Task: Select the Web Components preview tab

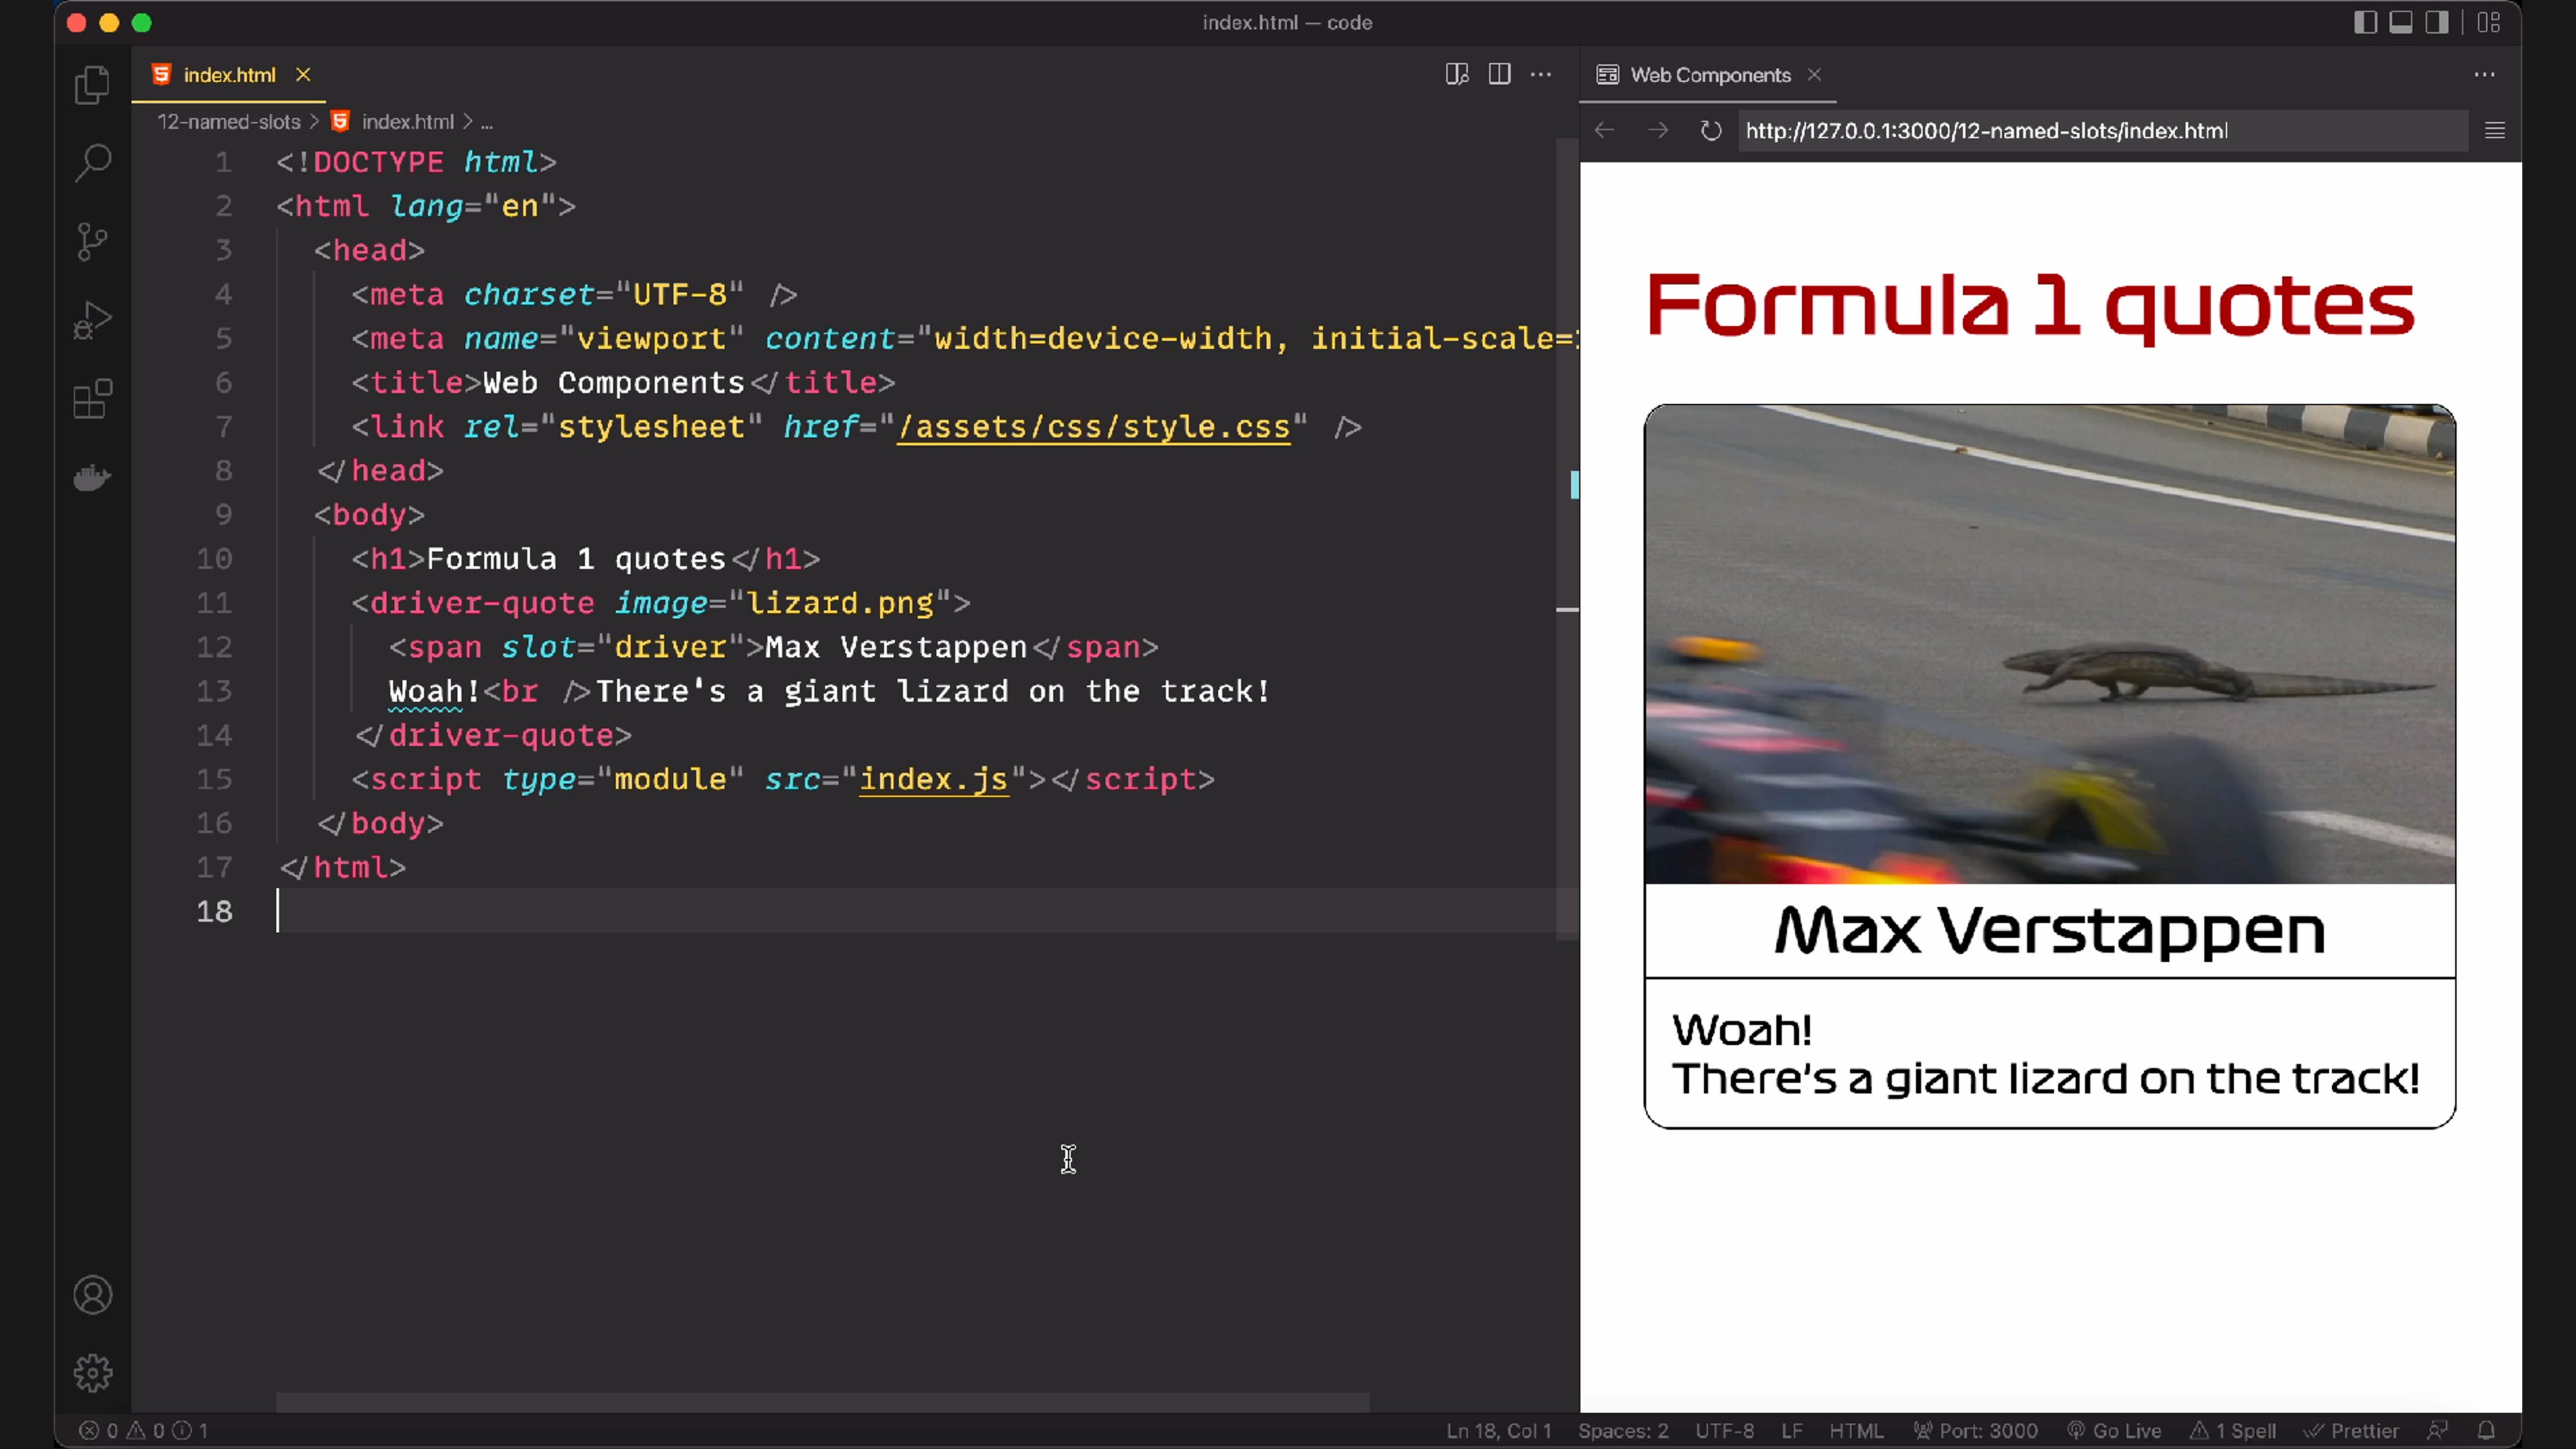Action: (x=1709, y=75)
